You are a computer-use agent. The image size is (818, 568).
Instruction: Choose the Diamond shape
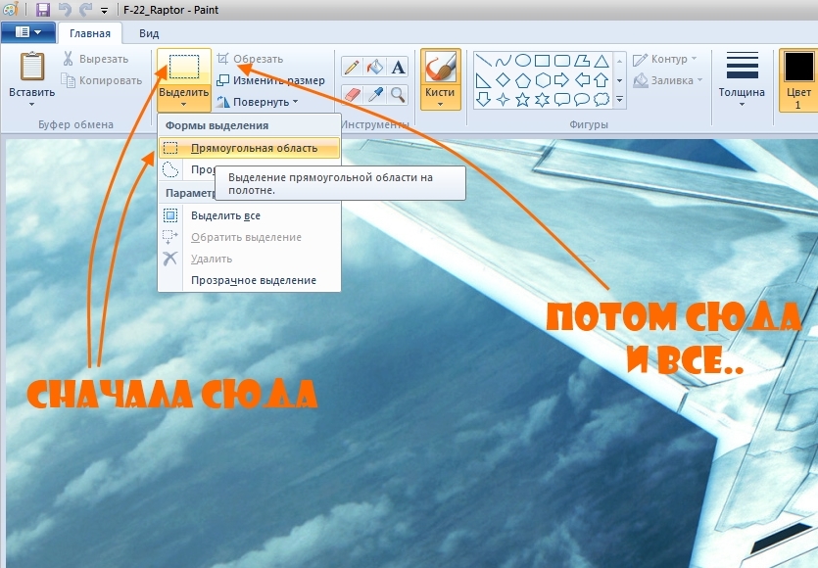(x=503, y=80)
